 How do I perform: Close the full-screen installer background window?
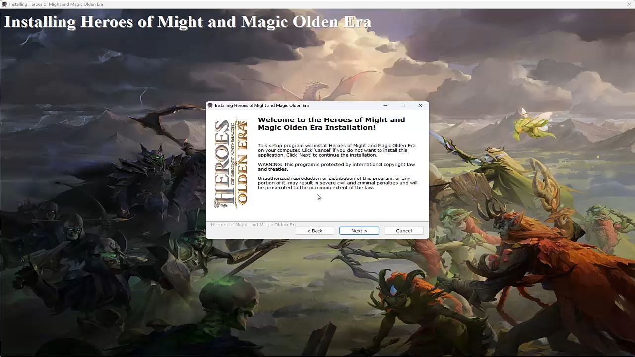(x=629, y=4)
